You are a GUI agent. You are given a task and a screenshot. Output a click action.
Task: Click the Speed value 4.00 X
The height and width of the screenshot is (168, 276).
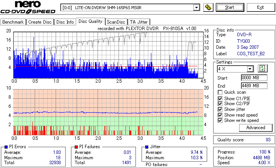264,163
